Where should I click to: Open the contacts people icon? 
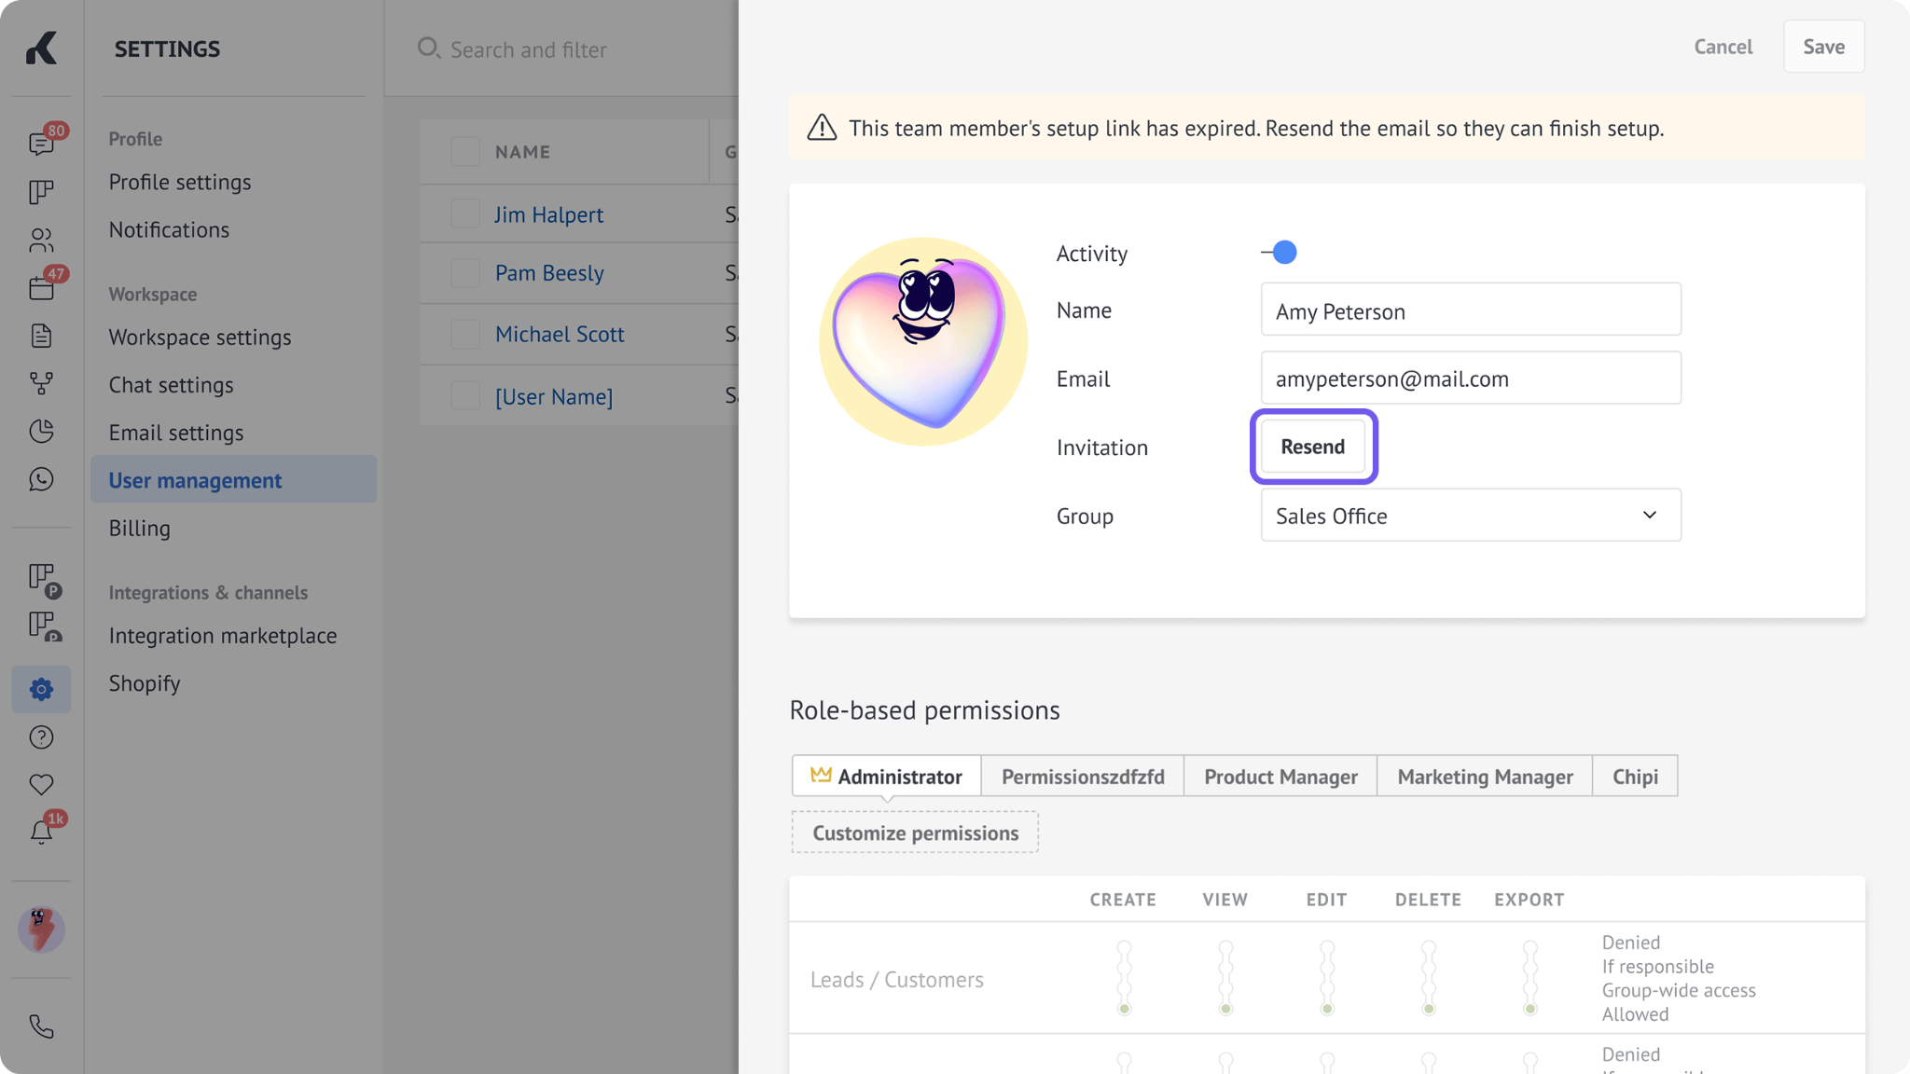click(41, 240)
